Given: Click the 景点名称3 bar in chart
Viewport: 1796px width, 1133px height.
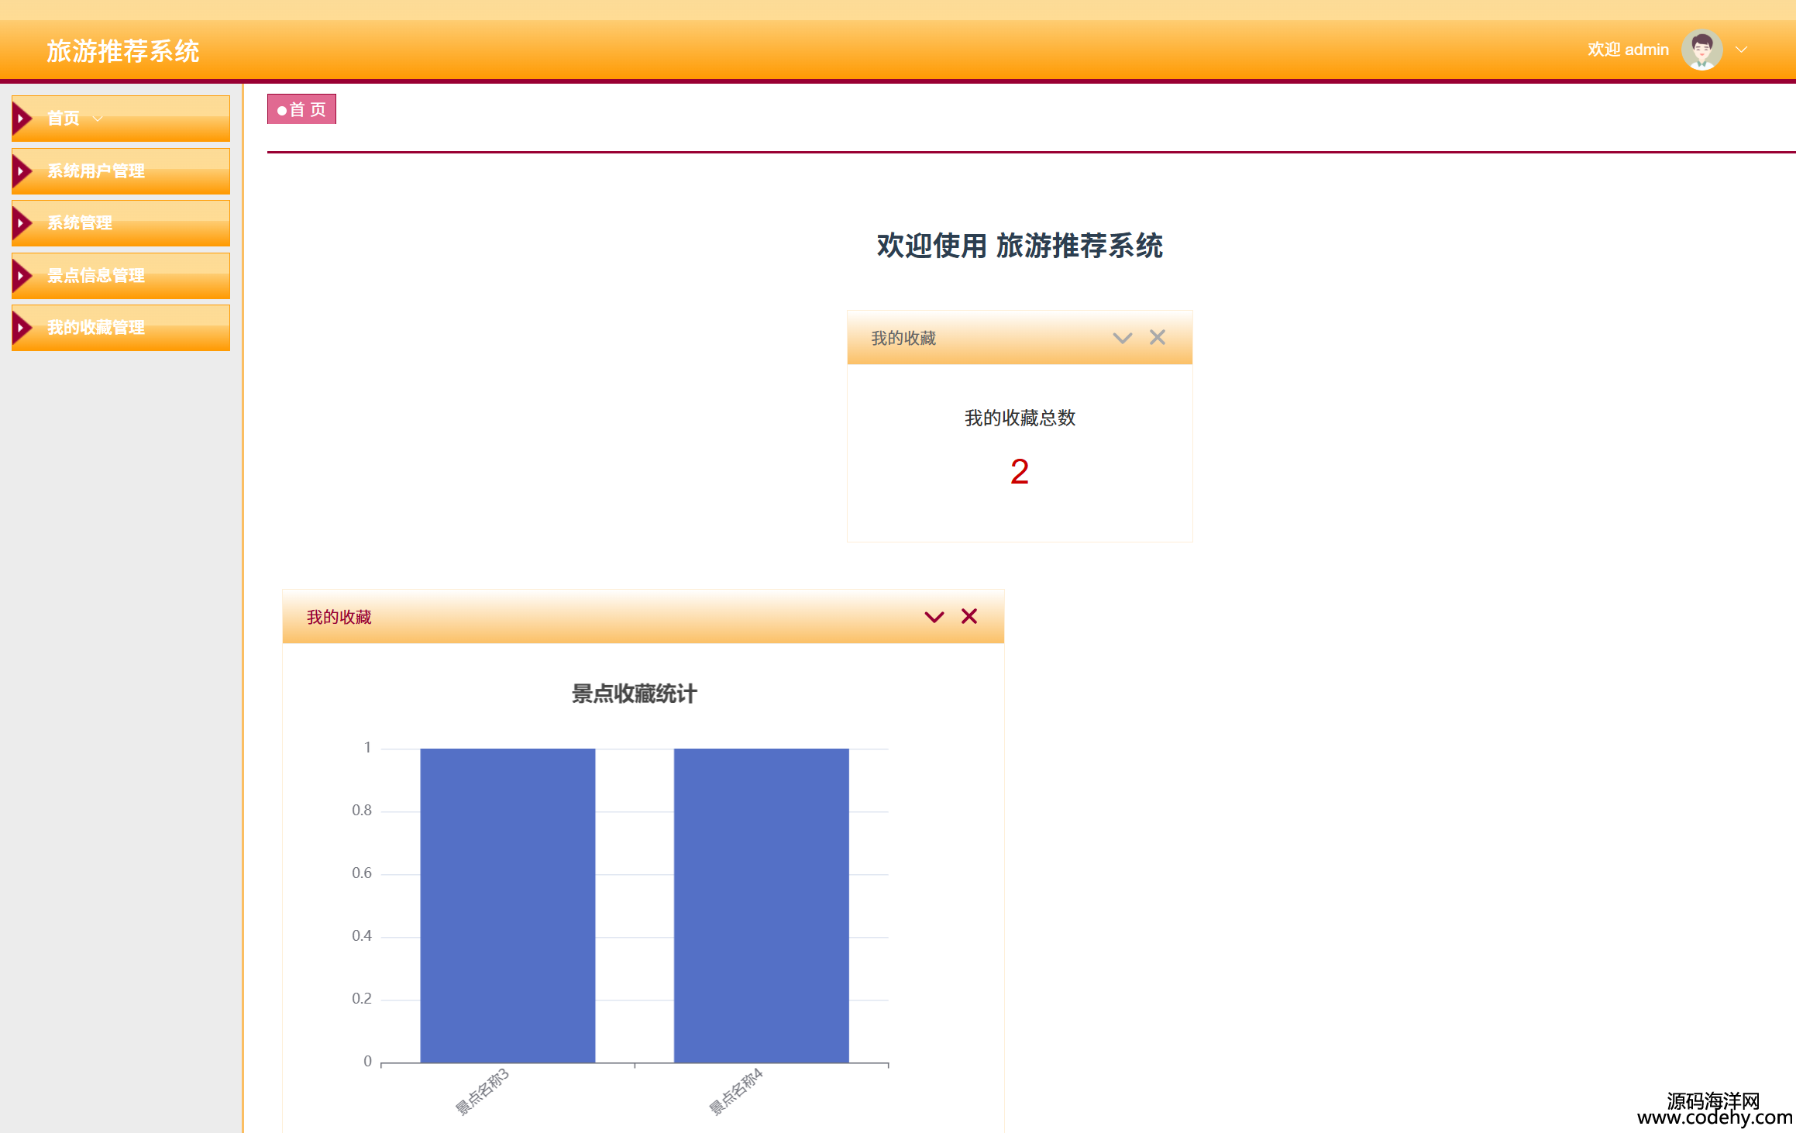Looking at the screenshot, I should pos(507,905).
